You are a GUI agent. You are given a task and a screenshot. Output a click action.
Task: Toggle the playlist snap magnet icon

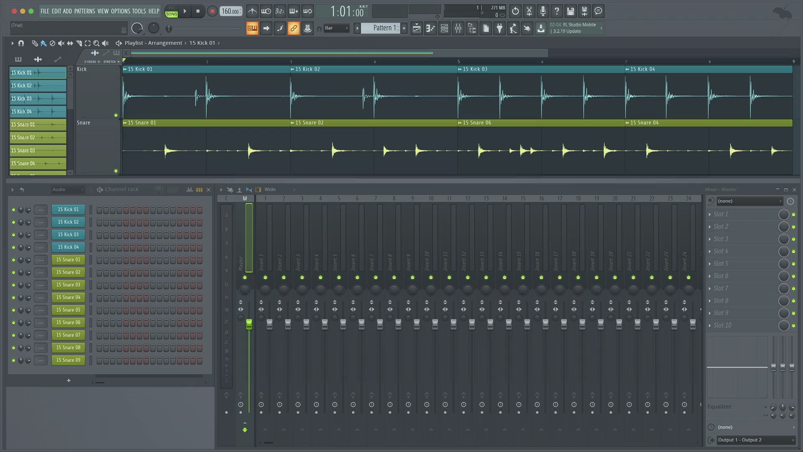click(x=21, y=43)
